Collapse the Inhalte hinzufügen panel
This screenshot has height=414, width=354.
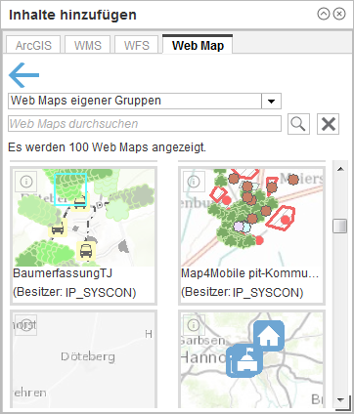click(x=324, y=14)
